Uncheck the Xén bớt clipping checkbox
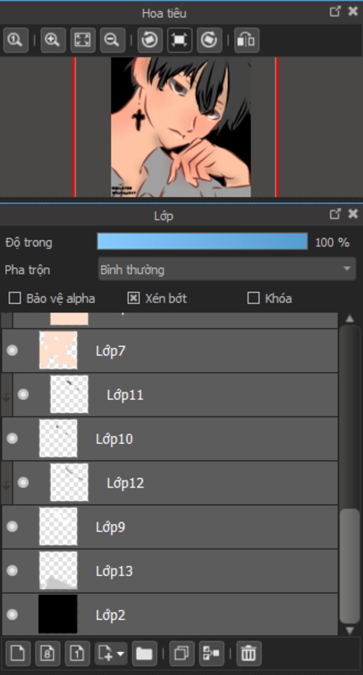363x675 pixels. point(133,298)
